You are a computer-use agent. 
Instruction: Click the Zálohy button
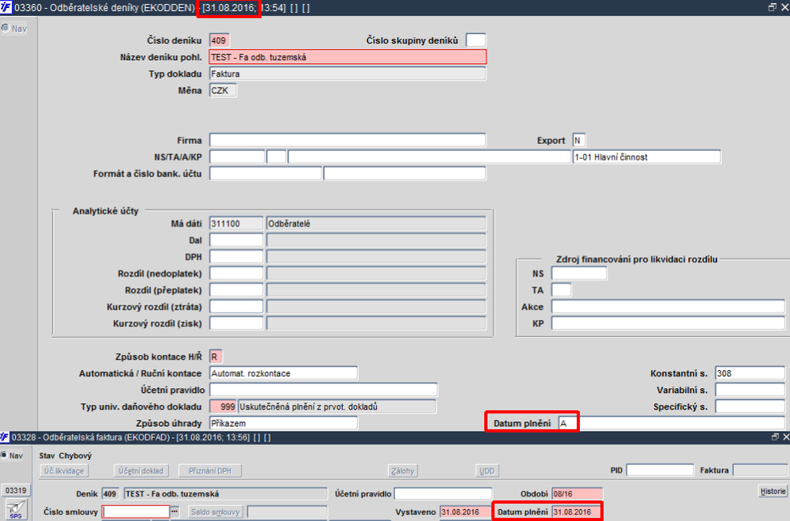pos(403,470)
